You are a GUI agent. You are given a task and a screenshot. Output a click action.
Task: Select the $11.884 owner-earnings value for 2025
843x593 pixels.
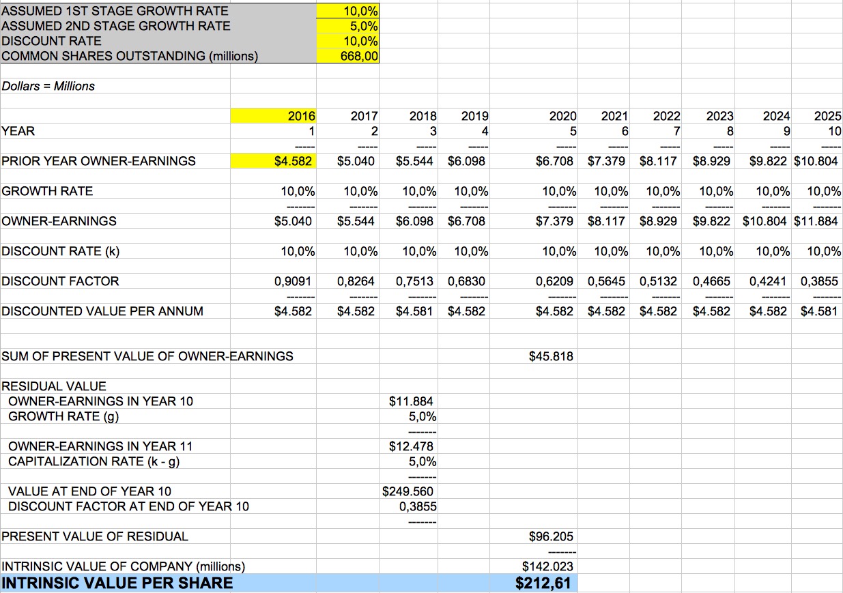click(x=818, y=221)
